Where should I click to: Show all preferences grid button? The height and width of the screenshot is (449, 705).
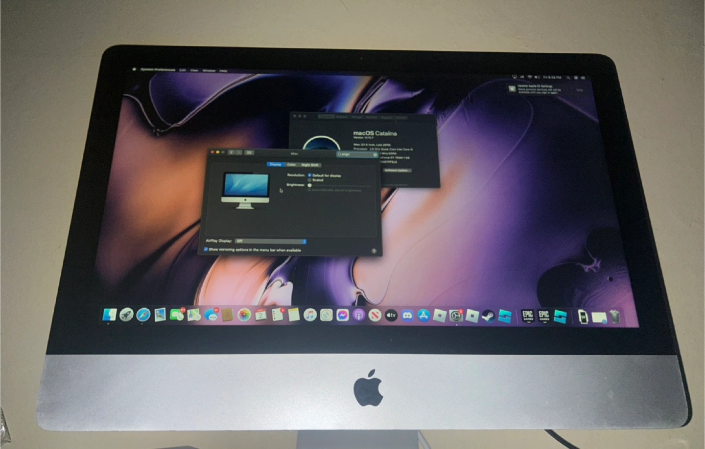(249, 152)
